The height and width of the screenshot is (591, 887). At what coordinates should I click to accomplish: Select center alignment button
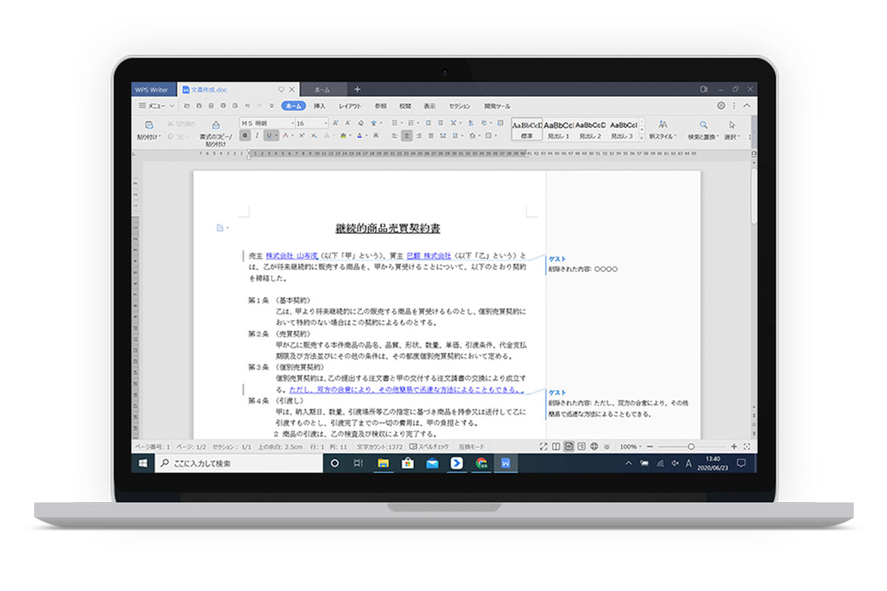[x=406, y=135]
